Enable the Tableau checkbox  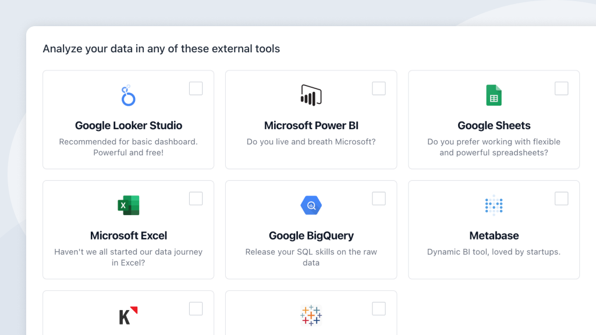pos(378,308)
